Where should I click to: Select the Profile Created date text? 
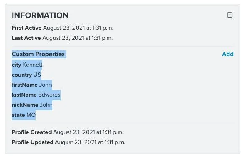(88, 132)
